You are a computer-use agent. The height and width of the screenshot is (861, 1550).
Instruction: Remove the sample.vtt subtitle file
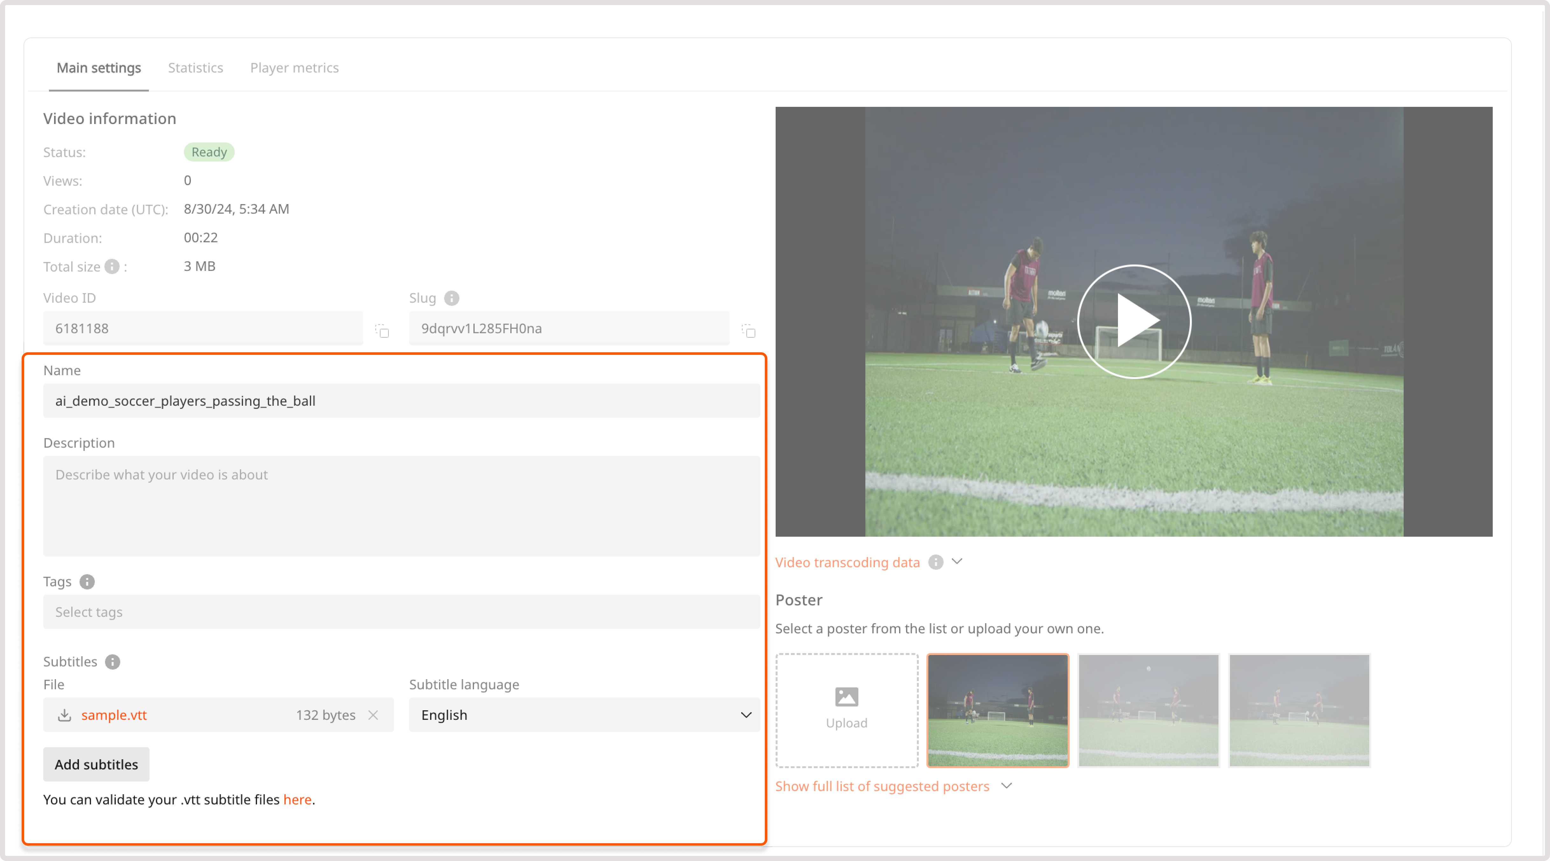pyautogui.click(x=373, y=715)
